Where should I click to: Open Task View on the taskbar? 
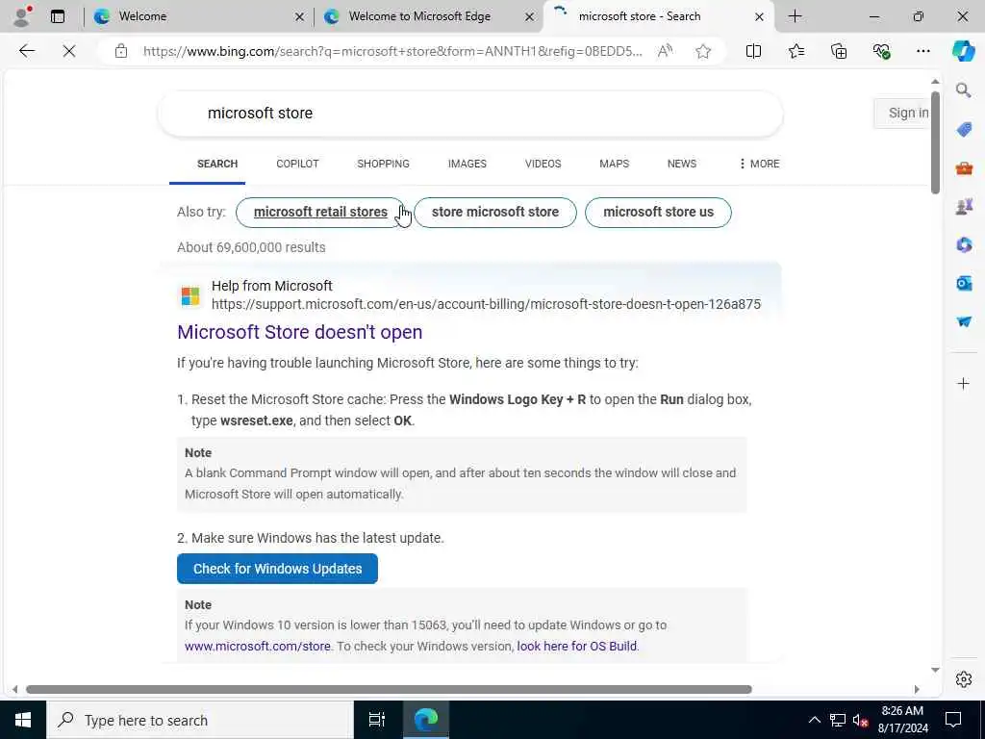pyautogui.click(x=376, y=720)
